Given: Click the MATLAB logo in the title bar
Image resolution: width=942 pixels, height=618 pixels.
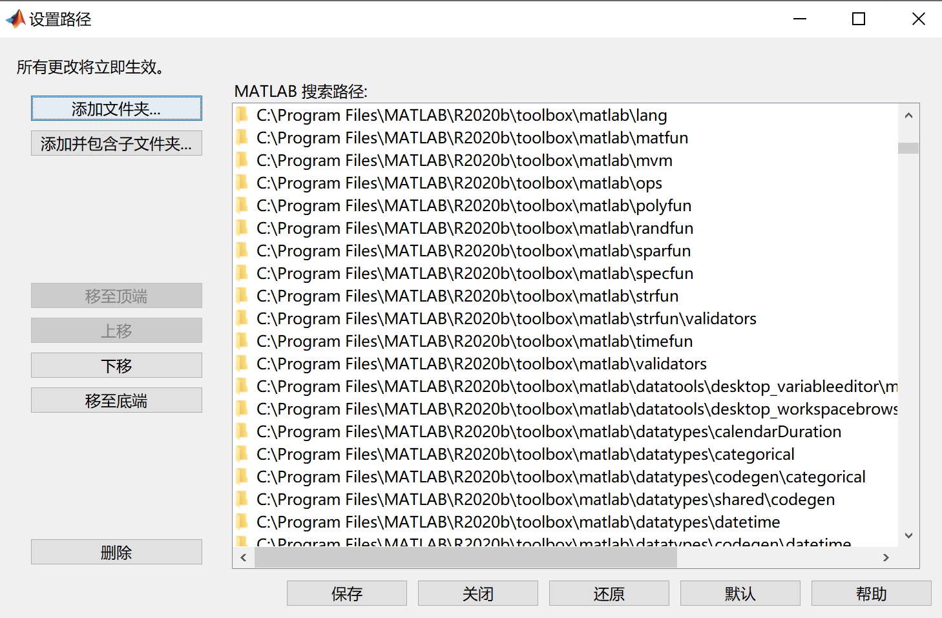Looking at the screenshot, I should [x=15, y=18].
